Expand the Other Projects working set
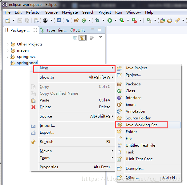Image resolution: width=187 pixels, height=185 pixels. 7,44
